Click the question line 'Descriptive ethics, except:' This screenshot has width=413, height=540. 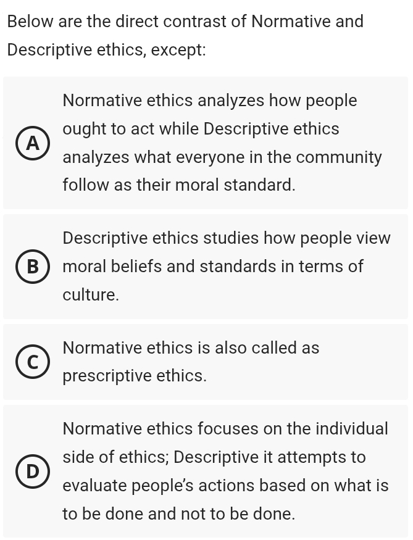106,50
